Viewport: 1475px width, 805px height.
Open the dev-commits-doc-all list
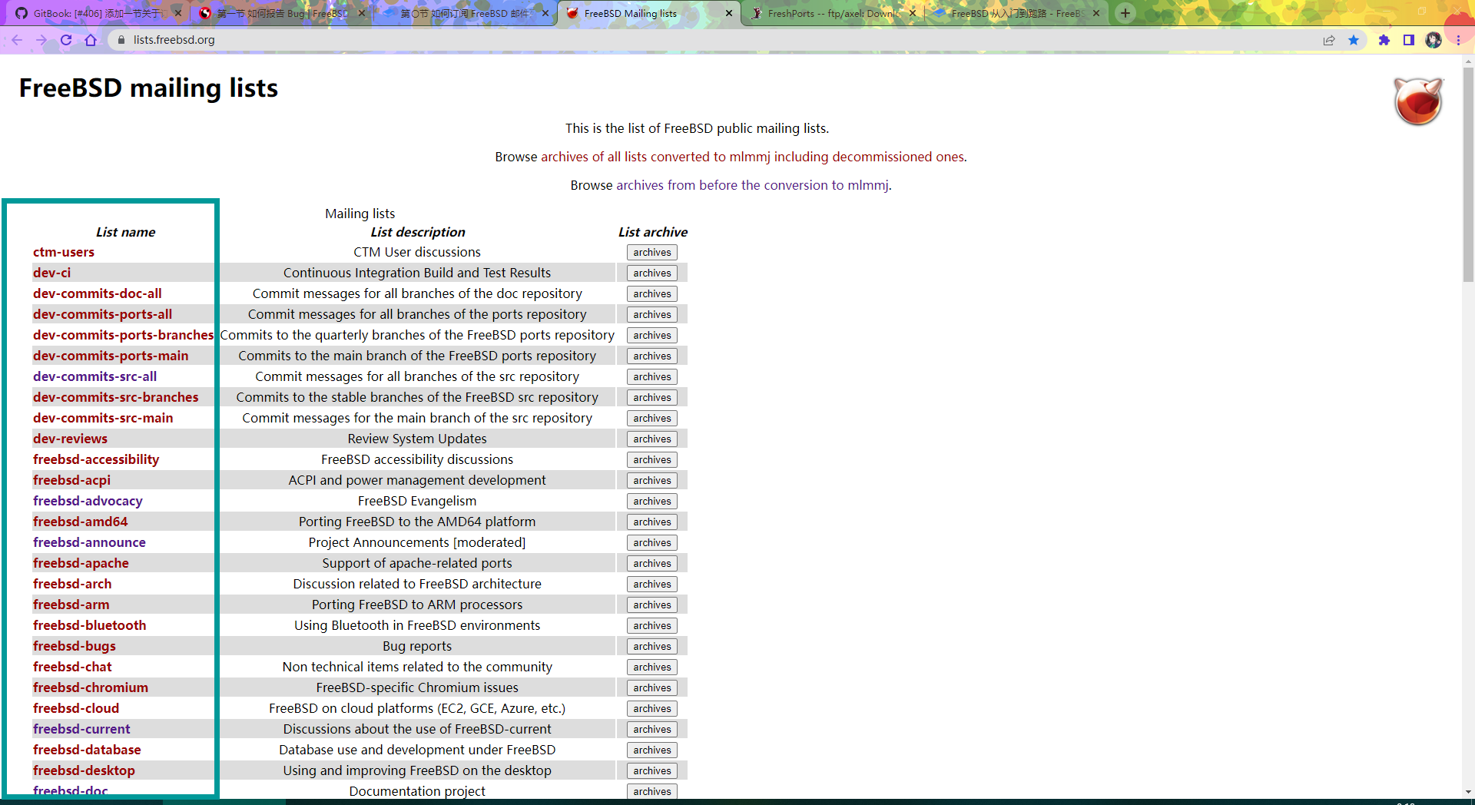point(98,293)
